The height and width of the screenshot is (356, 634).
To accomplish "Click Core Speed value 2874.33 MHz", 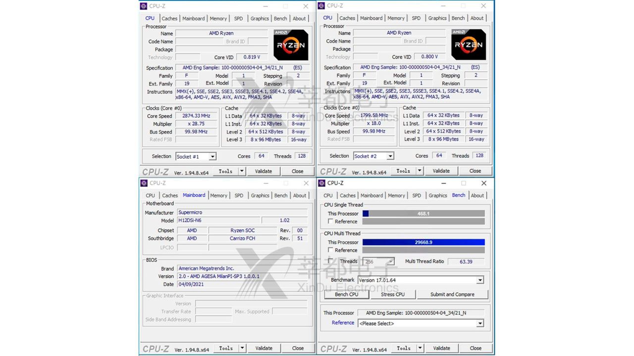I will (197, 116).
